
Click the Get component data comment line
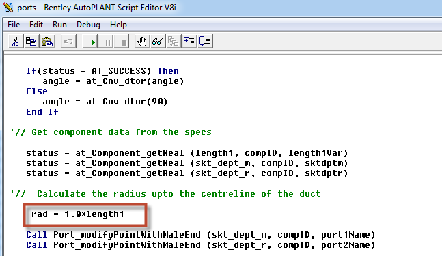[x=111, y=132]
